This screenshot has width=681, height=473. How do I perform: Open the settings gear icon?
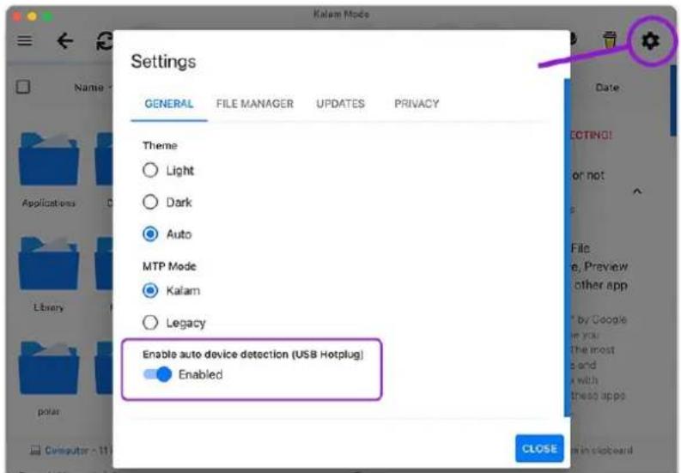point(650,41)
